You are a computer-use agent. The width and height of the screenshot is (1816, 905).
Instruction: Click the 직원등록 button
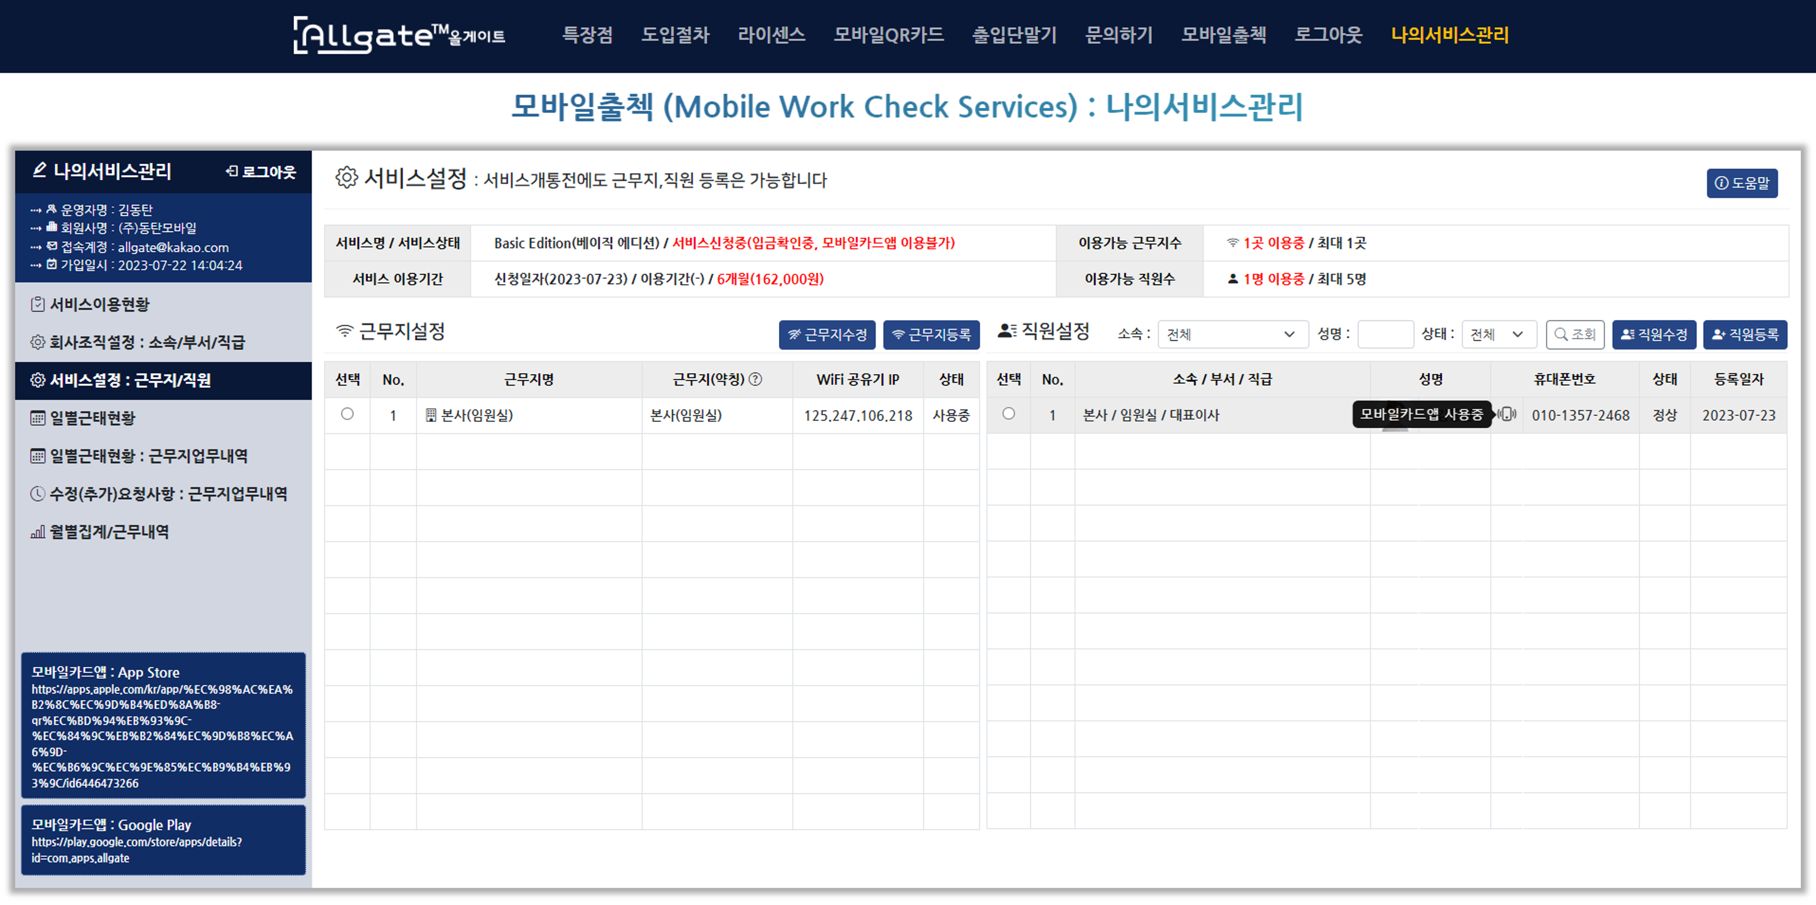(x=1745, y=335)
